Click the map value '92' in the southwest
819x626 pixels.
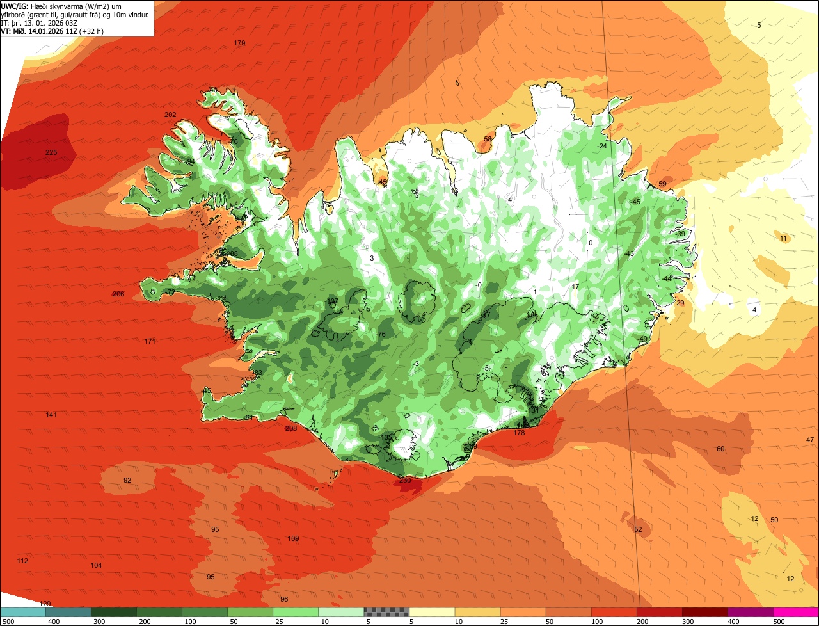(127, 480)
